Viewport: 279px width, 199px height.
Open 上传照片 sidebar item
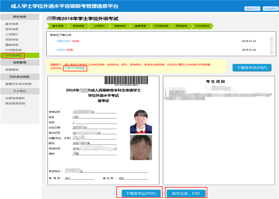coord(12,35)
